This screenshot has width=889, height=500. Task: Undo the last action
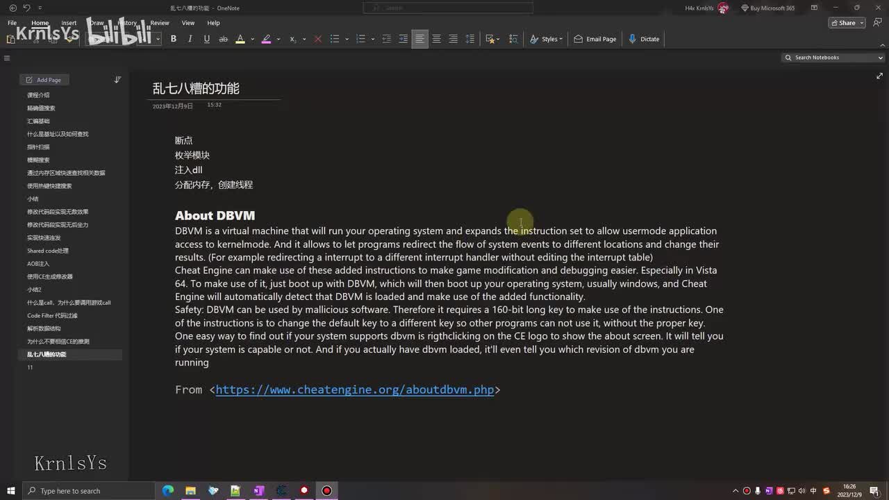pos(26,8)
